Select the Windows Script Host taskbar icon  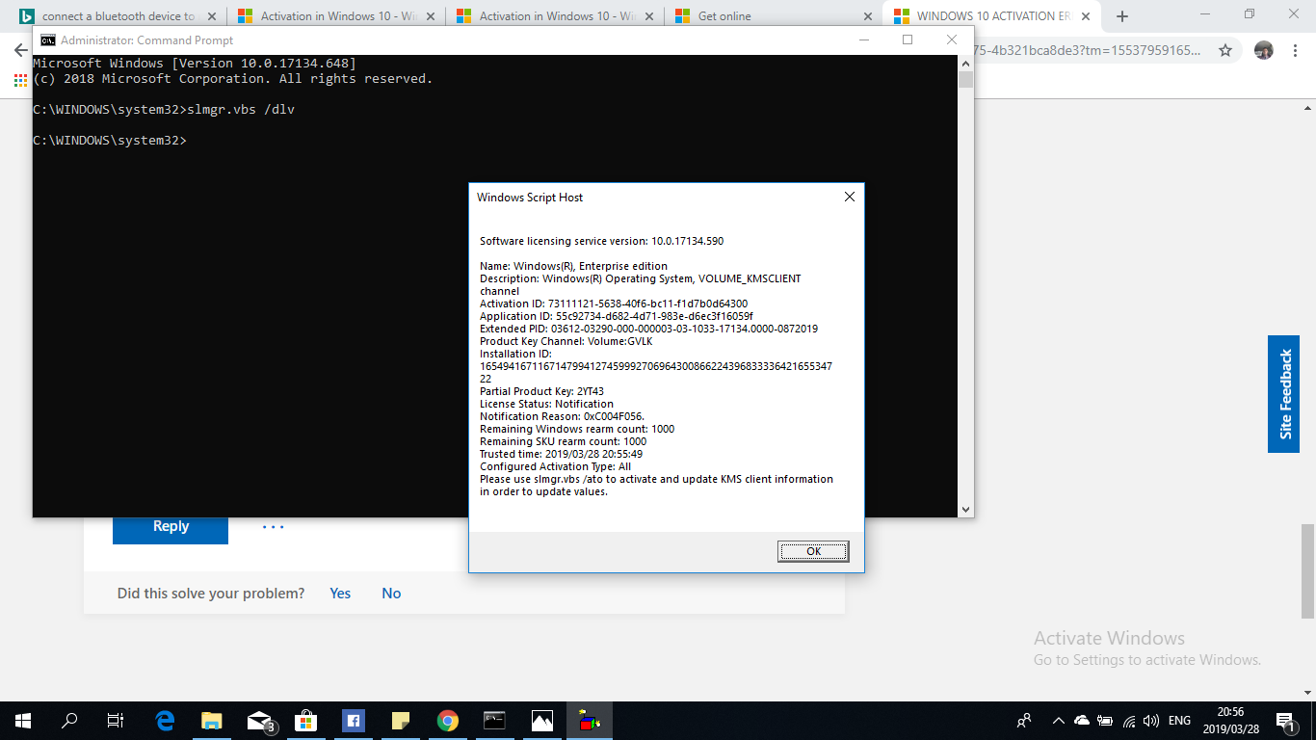[589, 721]
